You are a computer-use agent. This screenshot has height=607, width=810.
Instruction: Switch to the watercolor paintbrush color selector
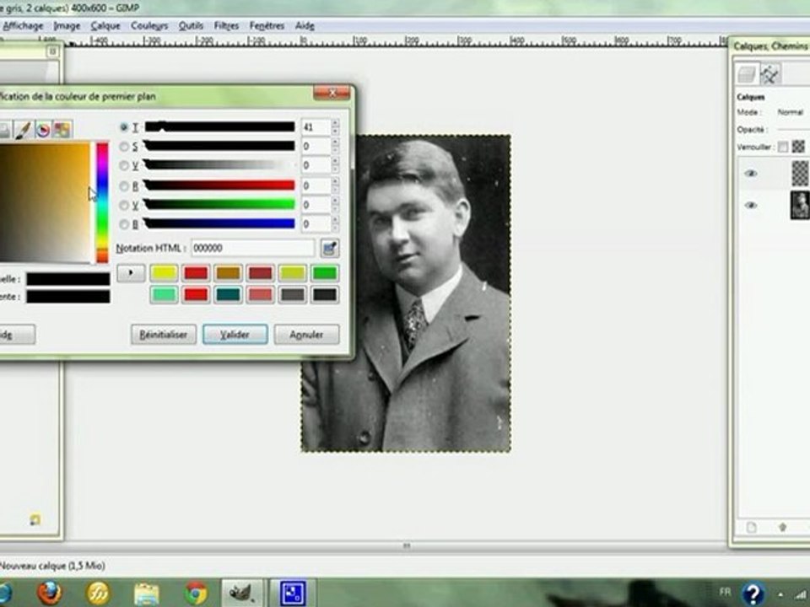tap(23, 130)
